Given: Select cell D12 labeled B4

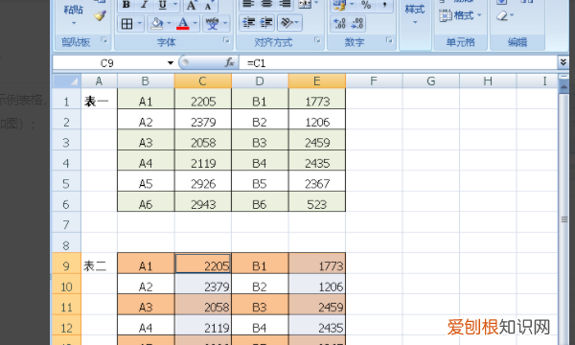Looking at the screenshot, I should (x=260, y=325).
